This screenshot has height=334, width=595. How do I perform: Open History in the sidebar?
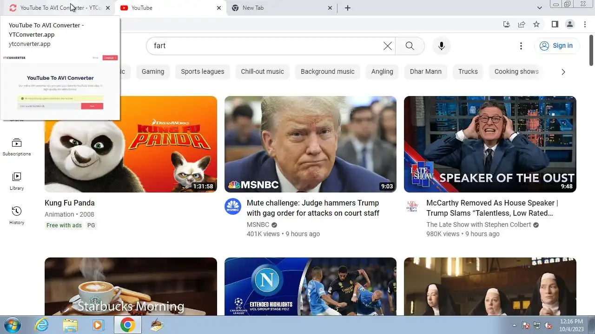[x=17, y=216]
